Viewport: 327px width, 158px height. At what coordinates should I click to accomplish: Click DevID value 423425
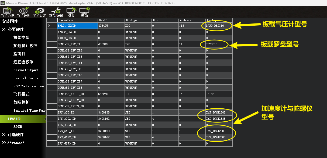click(x=111, y=26)
